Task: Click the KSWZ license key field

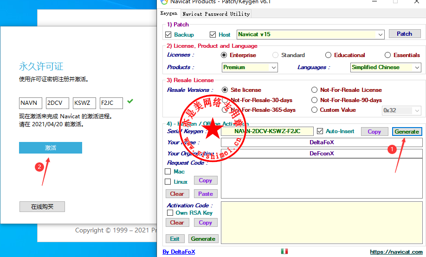Action: click(x=84, y=103)
